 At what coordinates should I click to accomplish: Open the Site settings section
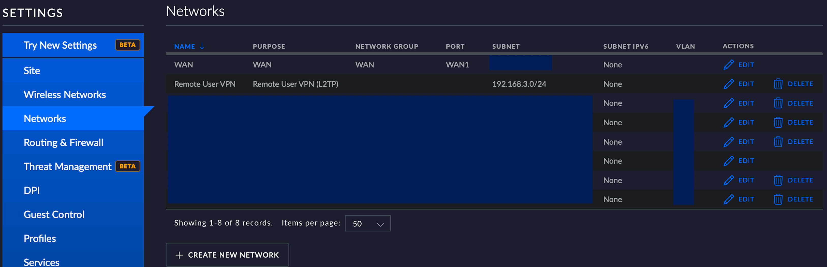click(32, 70)
